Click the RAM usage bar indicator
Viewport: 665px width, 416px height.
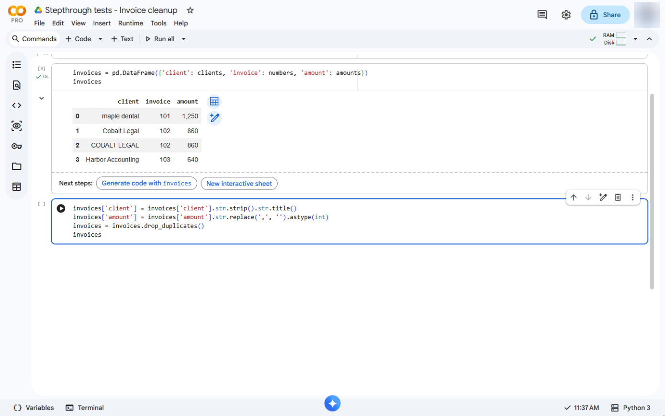(621, 35)
